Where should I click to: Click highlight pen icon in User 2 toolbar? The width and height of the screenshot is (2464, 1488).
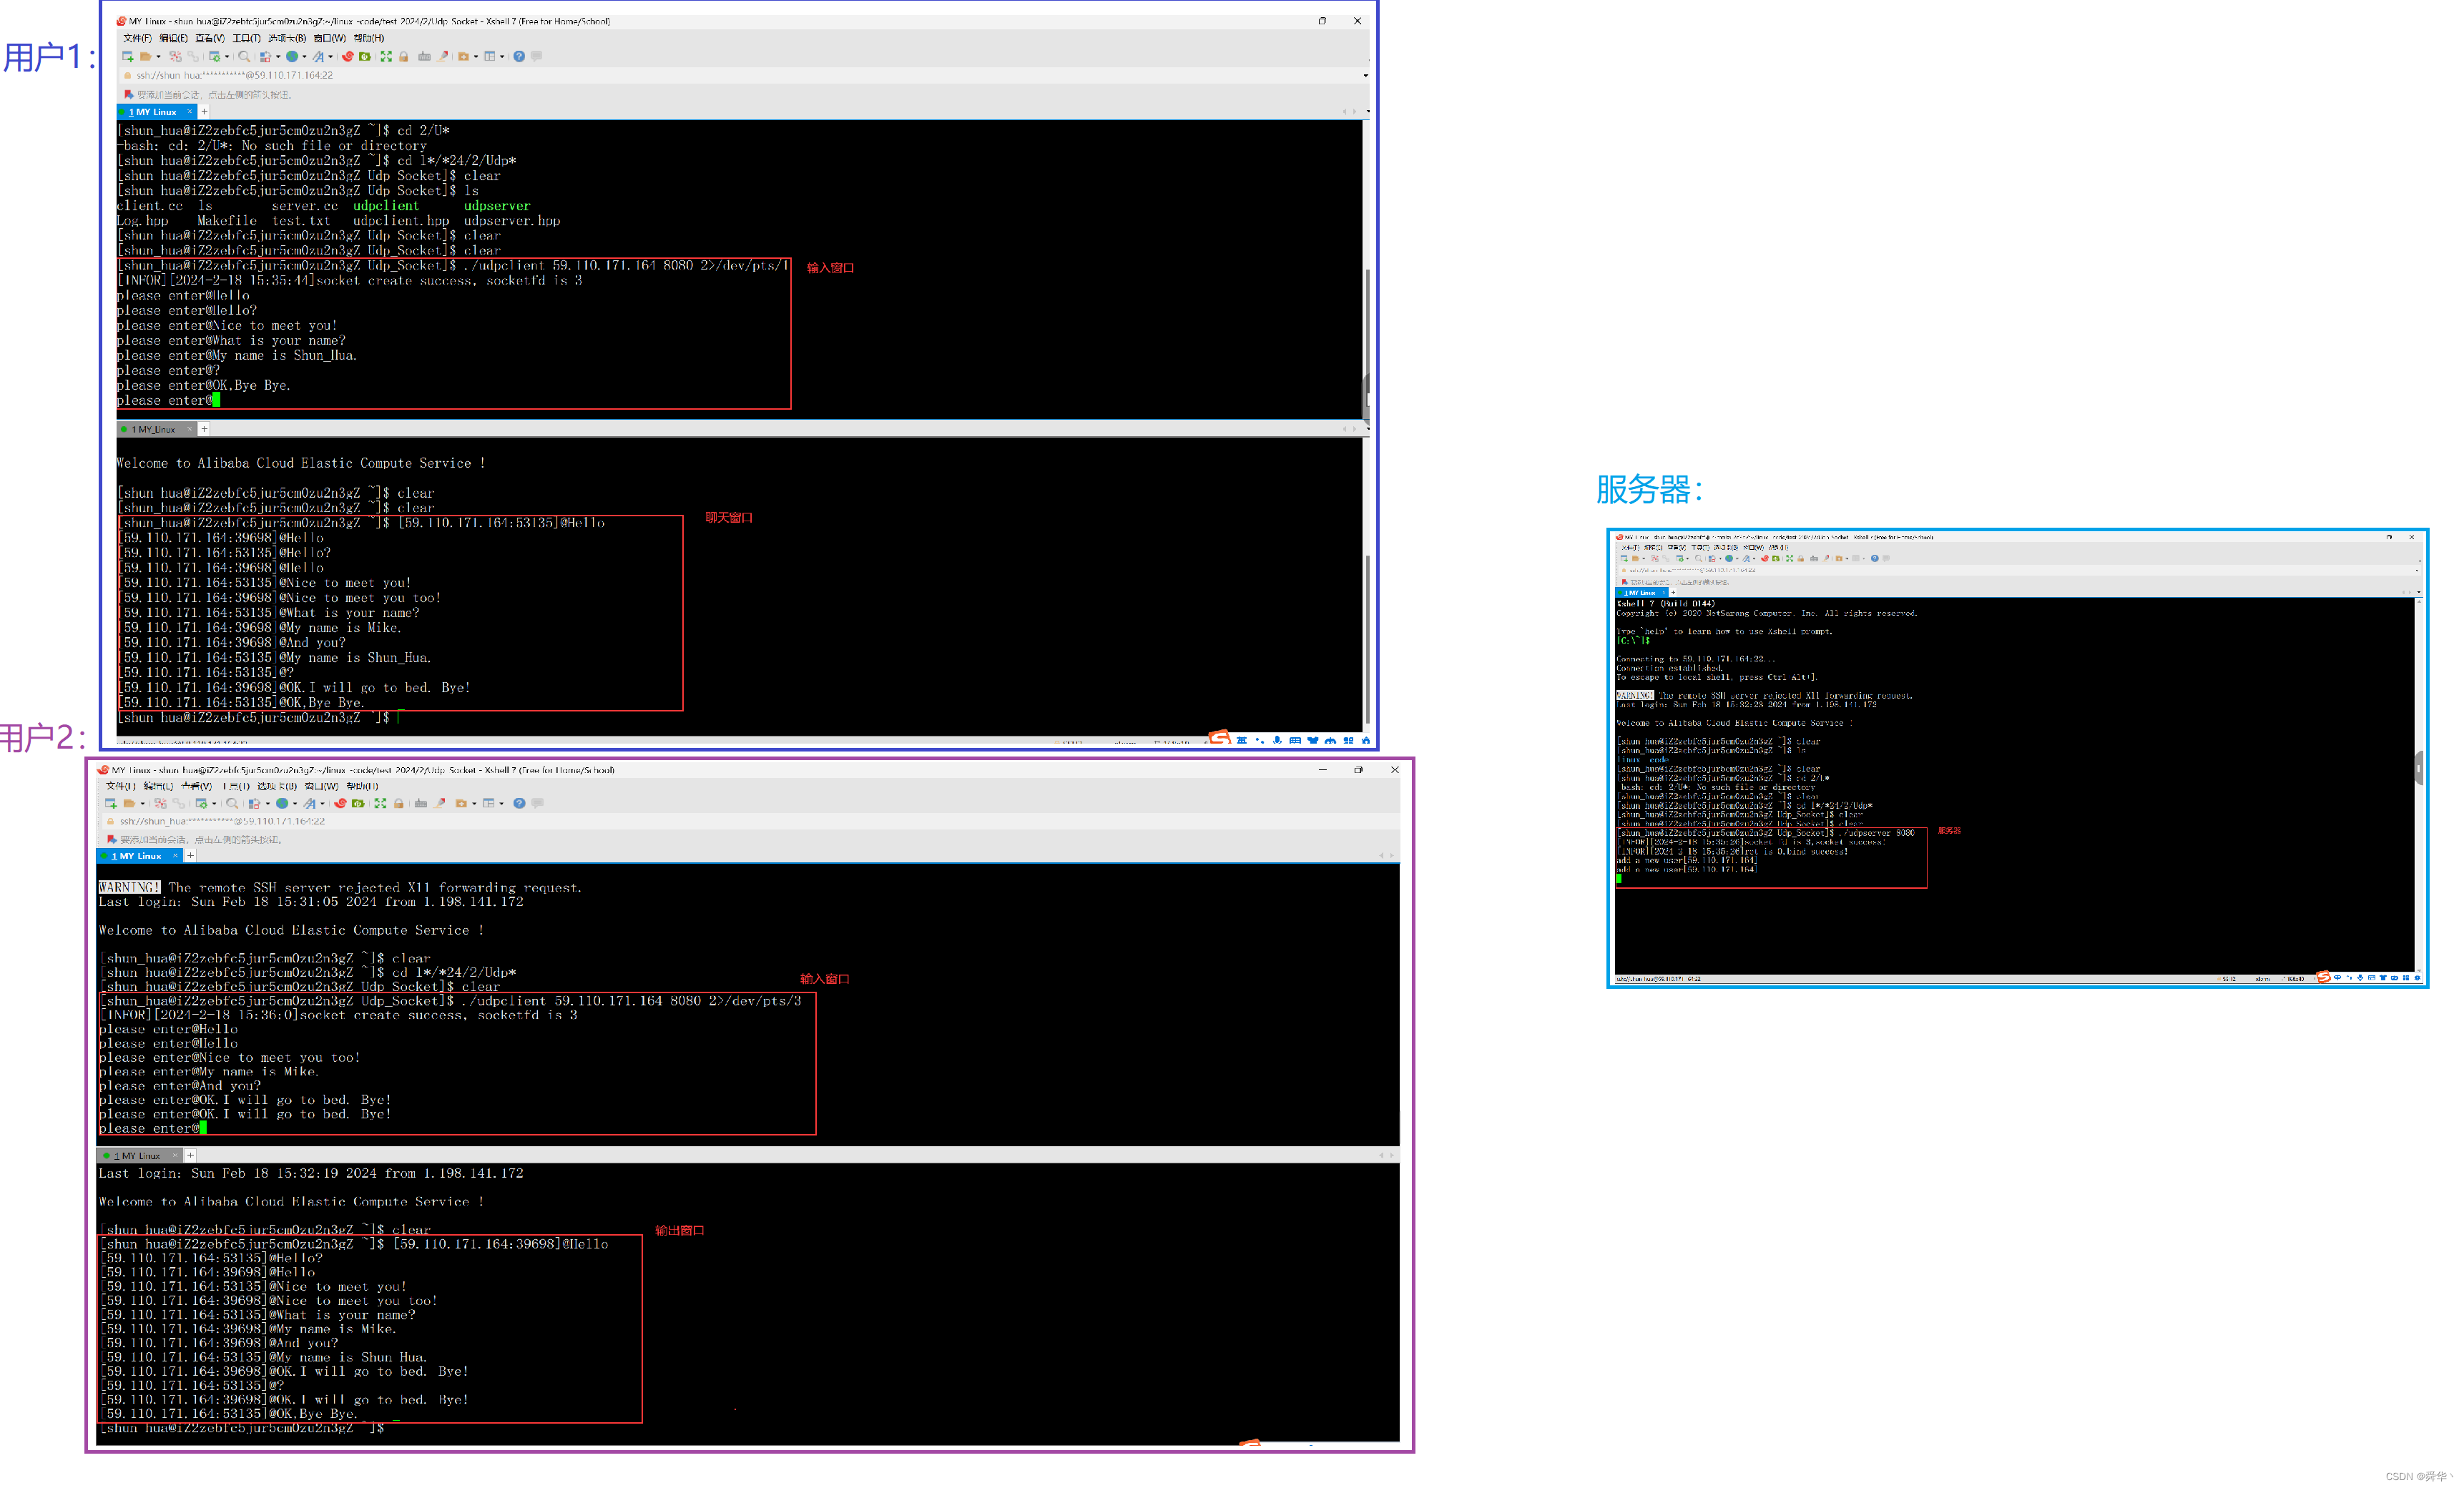pos(440,804)
